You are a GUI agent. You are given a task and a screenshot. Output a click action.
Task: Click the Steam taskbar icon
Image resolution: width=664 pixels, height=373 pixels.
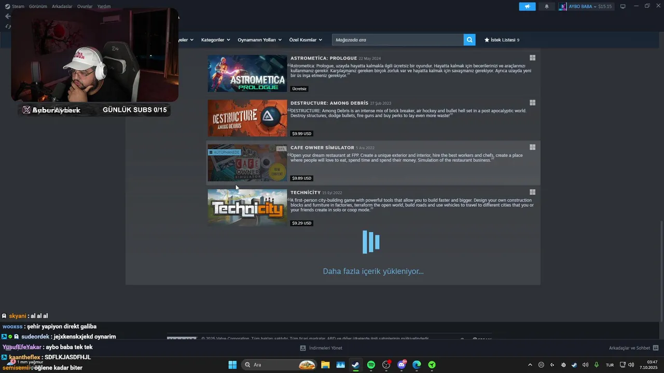pos(355,365)
